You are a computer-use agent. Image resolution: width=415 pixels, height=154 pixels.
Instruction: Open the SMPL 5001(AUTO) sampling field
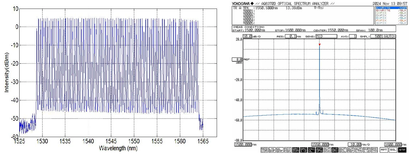383,36
